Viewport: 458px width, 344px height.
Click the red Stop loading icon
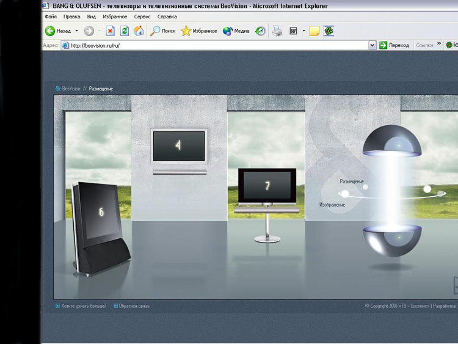[x=110, y=31]
